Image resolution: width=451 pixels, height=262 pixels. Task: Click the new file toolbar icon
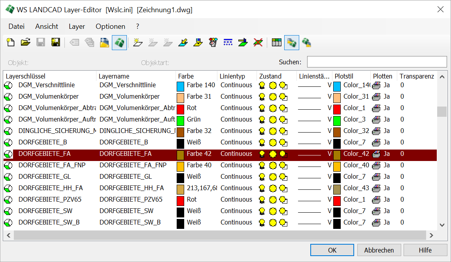tap(11, 43)
